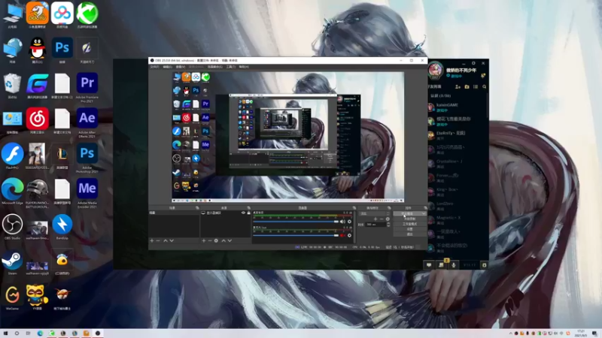Move scene up in OBS scenes panel
This screenshot has height=338, width=602.
coord(166,240)
